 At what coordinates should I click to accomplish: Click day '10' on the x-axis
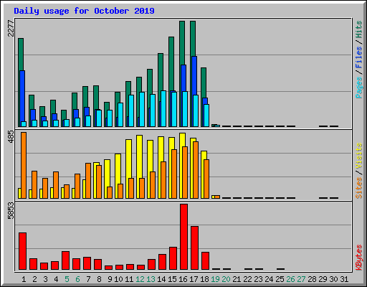pyautogui.click(x=118, y=279)
